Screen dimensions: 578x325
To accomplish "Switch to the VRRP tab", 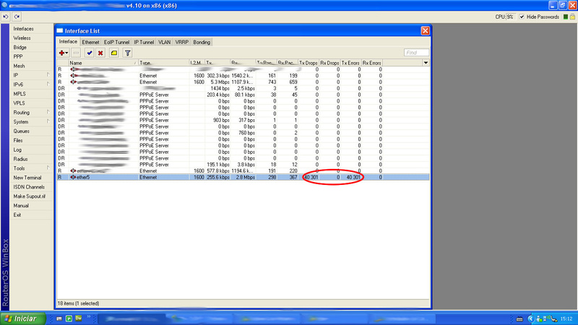I will click(x=182, y=42).
